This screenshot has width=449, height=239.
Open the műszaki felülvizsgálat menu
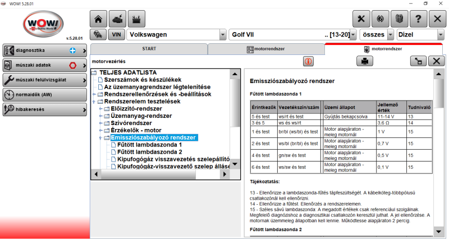click(45, 80)
